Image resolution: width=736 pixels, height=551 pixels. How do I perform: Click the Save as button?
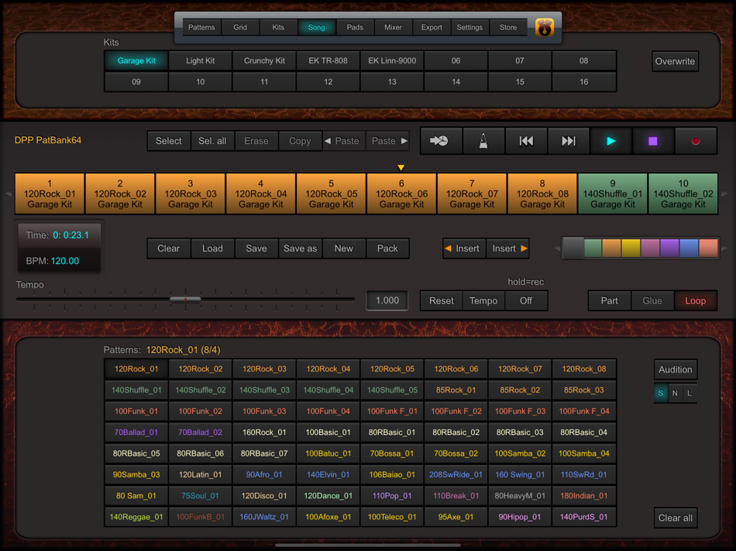tap(300, 248)
